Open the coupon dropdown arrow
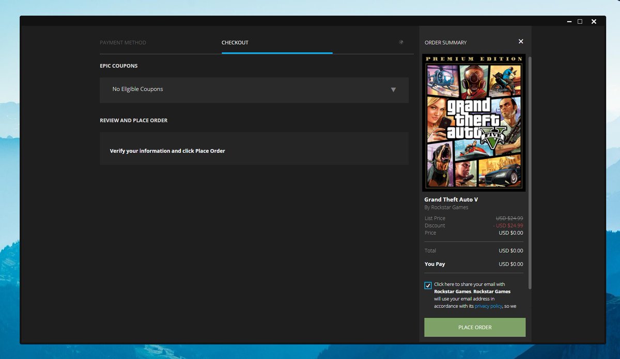The width and height of the screenshot is (620, 359). pos(393,90)
